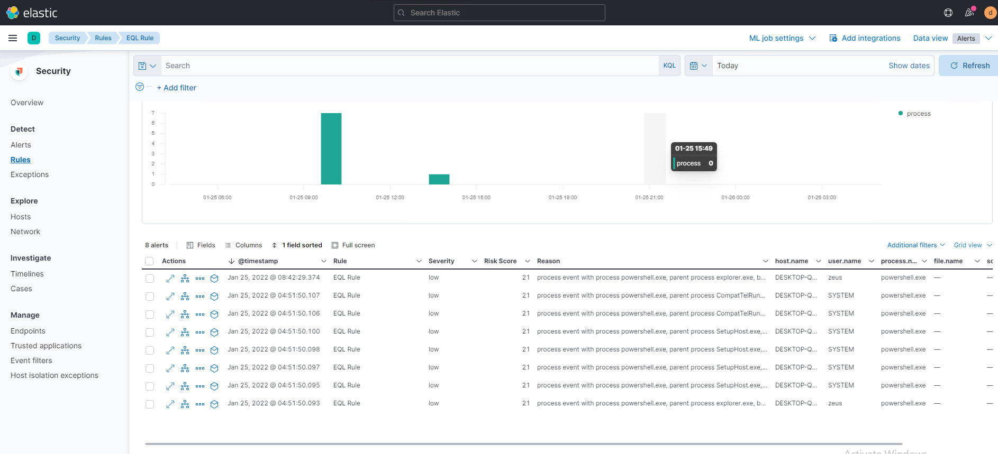This screenshot has width=998, height=454.
Task: Select the 08:42:29.374 alert checkbox
Action: pyautogui.click(x=150, y=279)
